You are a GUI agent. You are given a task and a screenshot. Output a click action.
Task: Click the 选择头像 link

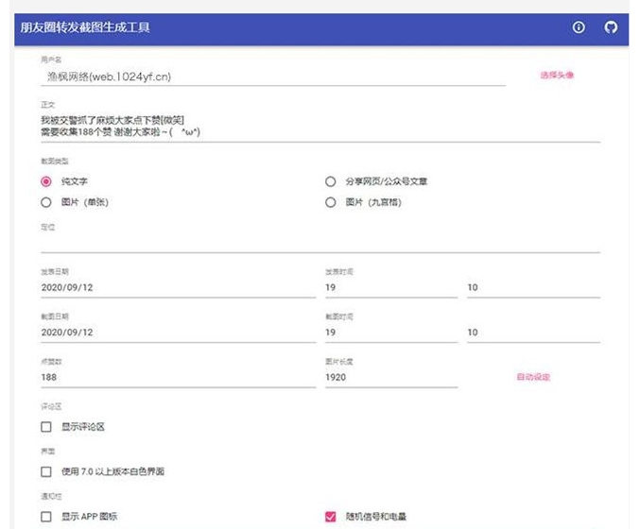pyautogui.click(x=557, y=75)
